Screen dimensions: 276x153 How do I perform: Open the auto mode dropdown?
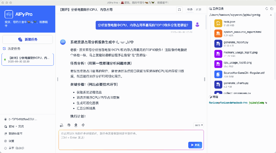click(x=198, y=125)
